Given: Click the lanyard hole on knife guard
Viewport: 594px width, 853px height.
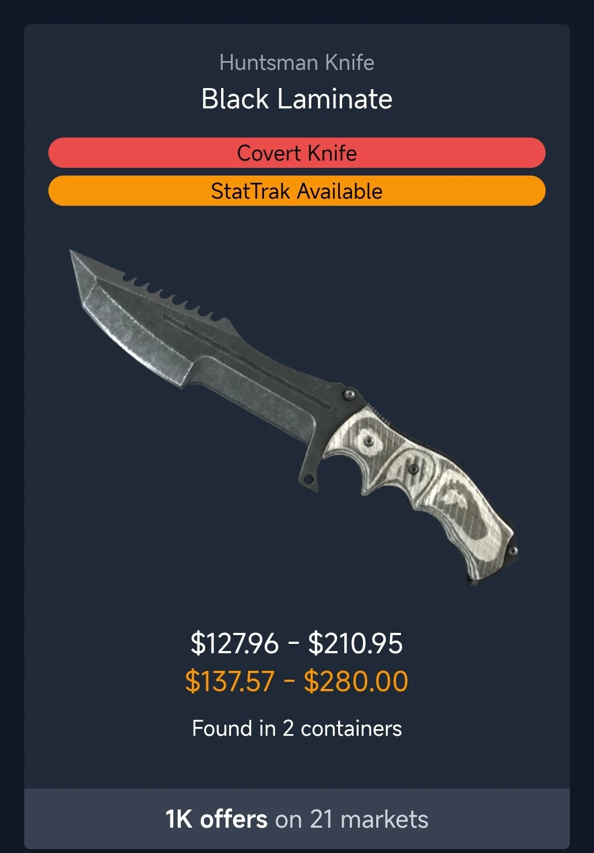Looking at the screenshot, I should (x=309, y=480).
